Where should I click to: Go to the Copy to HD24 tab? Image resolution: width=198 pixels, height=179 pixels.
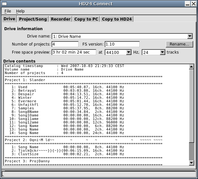[x=117, y=19]
